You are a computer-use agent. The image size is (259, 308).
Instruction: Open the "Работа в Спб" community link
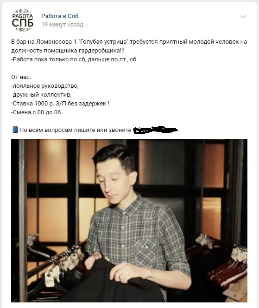click(60, 16)
